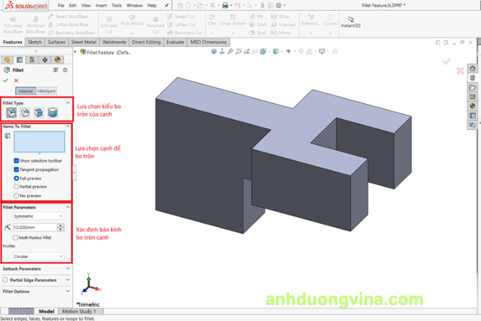Toggle the Tangent propagation checkbox

point(16,170)
